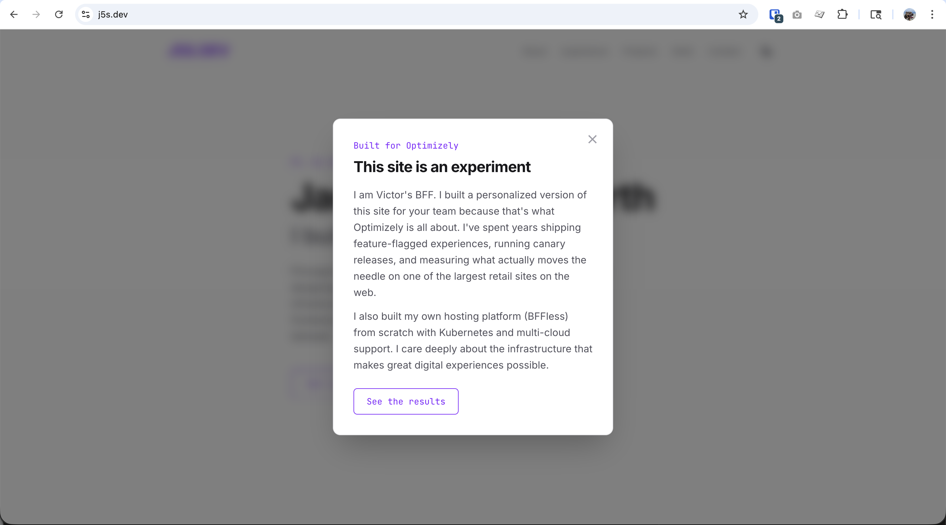The width and height of the screenshot is (946, 525).
Task: Open the Extensions puzzle-piece menu
Action: click(842, 14)
